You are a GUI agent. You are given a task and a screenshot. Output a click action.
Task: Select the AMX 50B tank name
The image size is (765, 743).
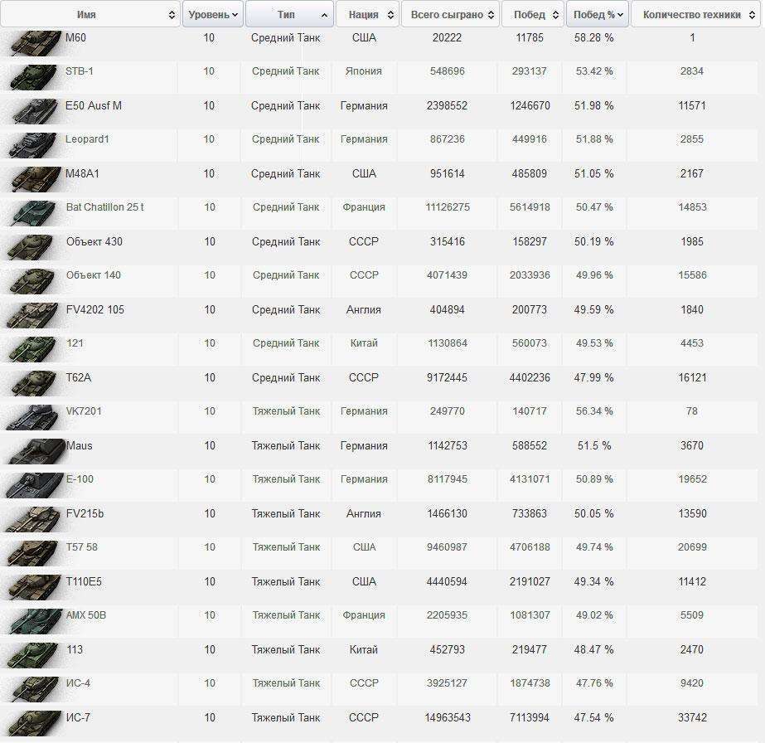point(86,615)
